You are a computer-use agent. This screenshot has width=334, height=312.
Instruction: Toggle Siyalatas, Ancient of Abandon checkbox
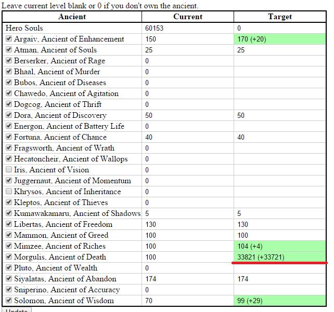click(9, 278)
